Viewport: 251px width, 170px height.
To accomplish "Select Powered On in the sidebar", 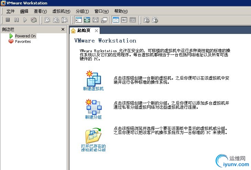I will [x=25, y=36].
